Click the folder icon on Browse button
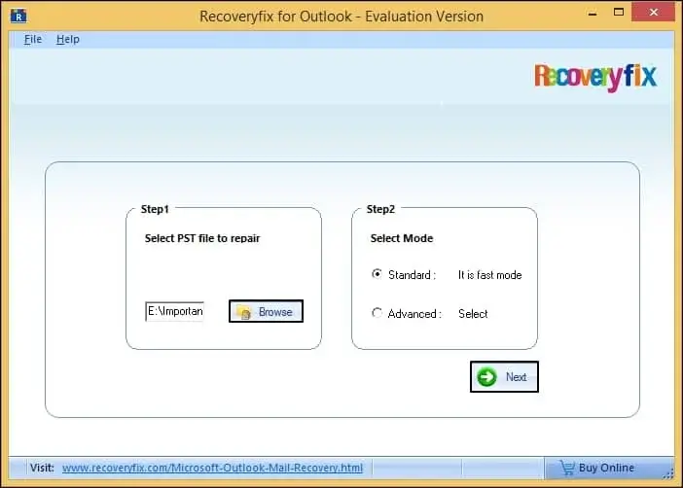 click(x=244, y=312)
